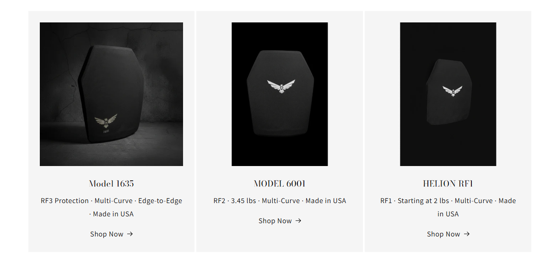Click the RF3 Protection Multi-Curve Edge-to-Edge description
This screenshot has height=279, width=540.
[x=111, y=207]
